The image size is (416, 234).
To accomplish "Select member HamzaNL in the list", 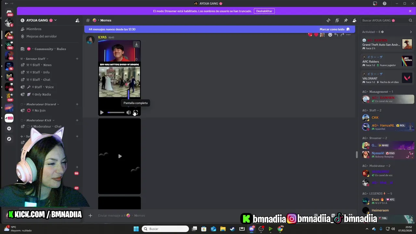I will click(x=387, y=127).
